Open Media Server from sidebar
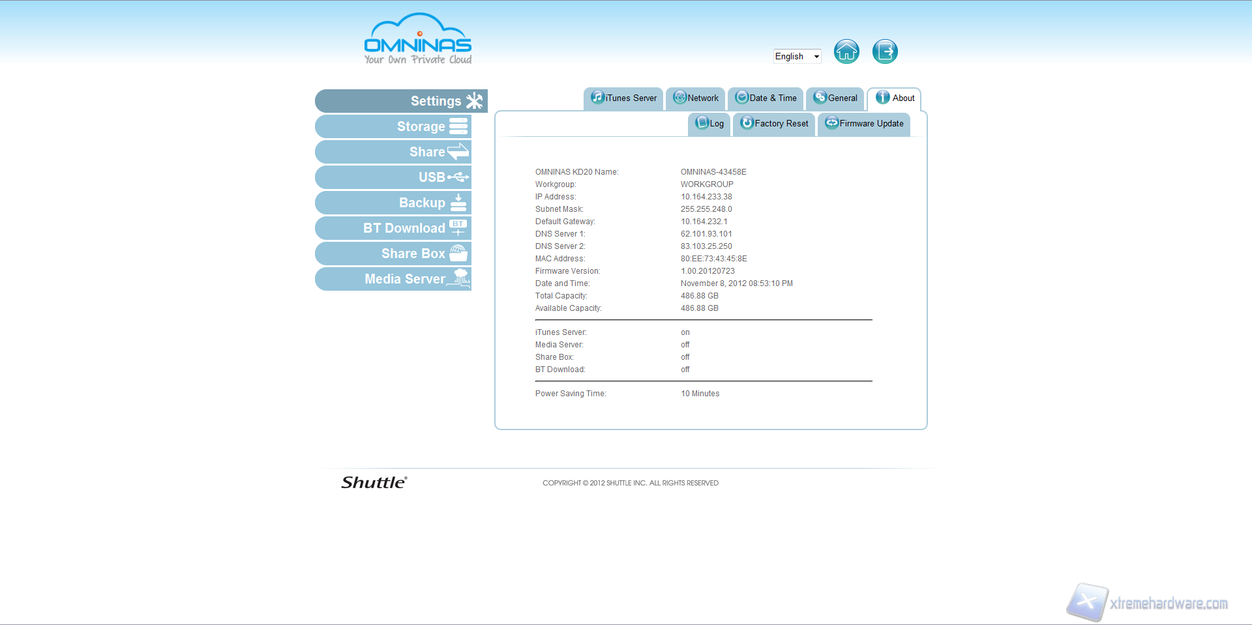1252x625 pixels. (394, 279)
